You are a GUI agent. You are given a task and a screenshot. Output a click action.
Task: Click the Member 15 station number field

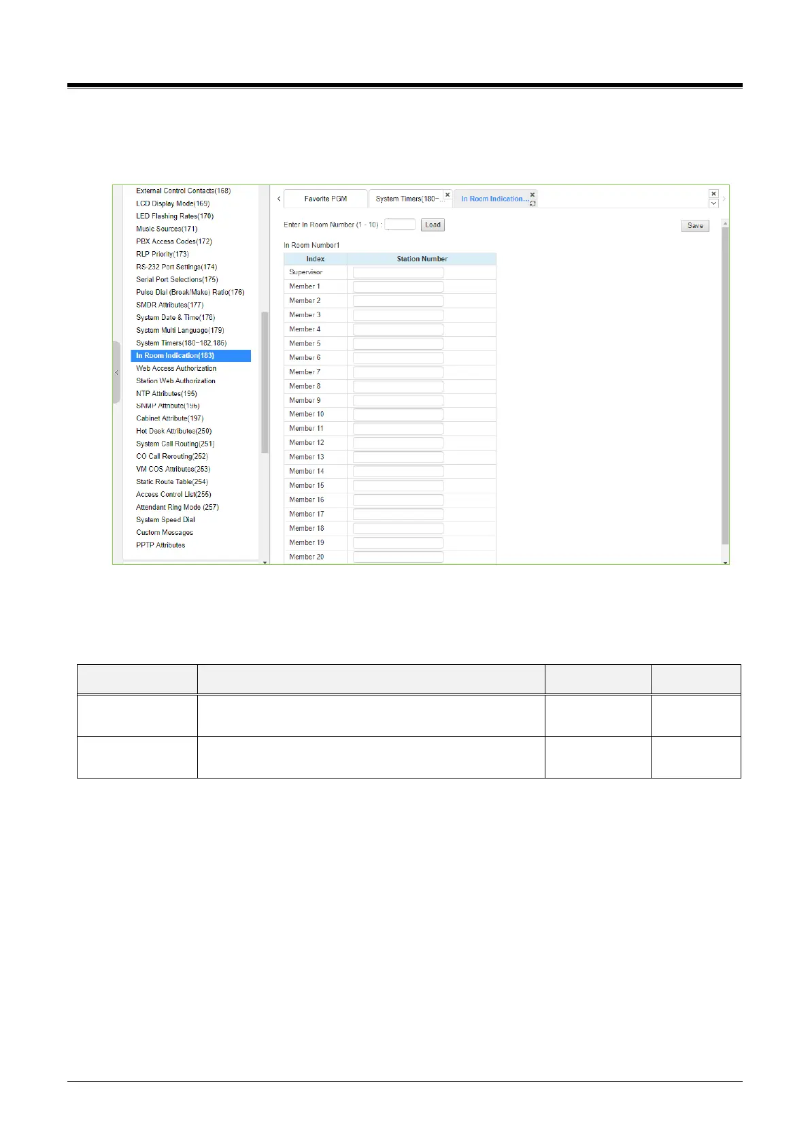click(x=398, y=486)
